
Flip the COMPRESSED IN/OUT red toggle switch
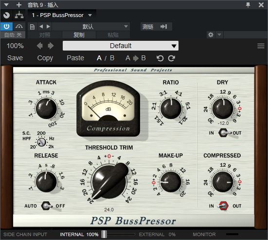coord(223,206)
